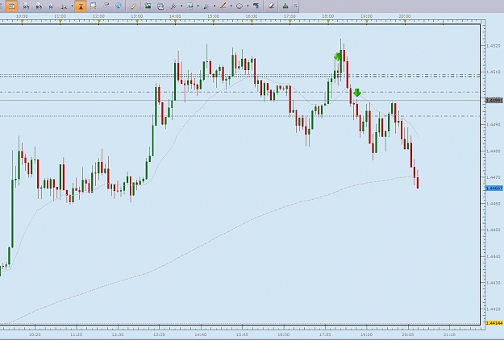504x340 pixels.
Task: Select the eraser tool icon
Action: (271, 6)
